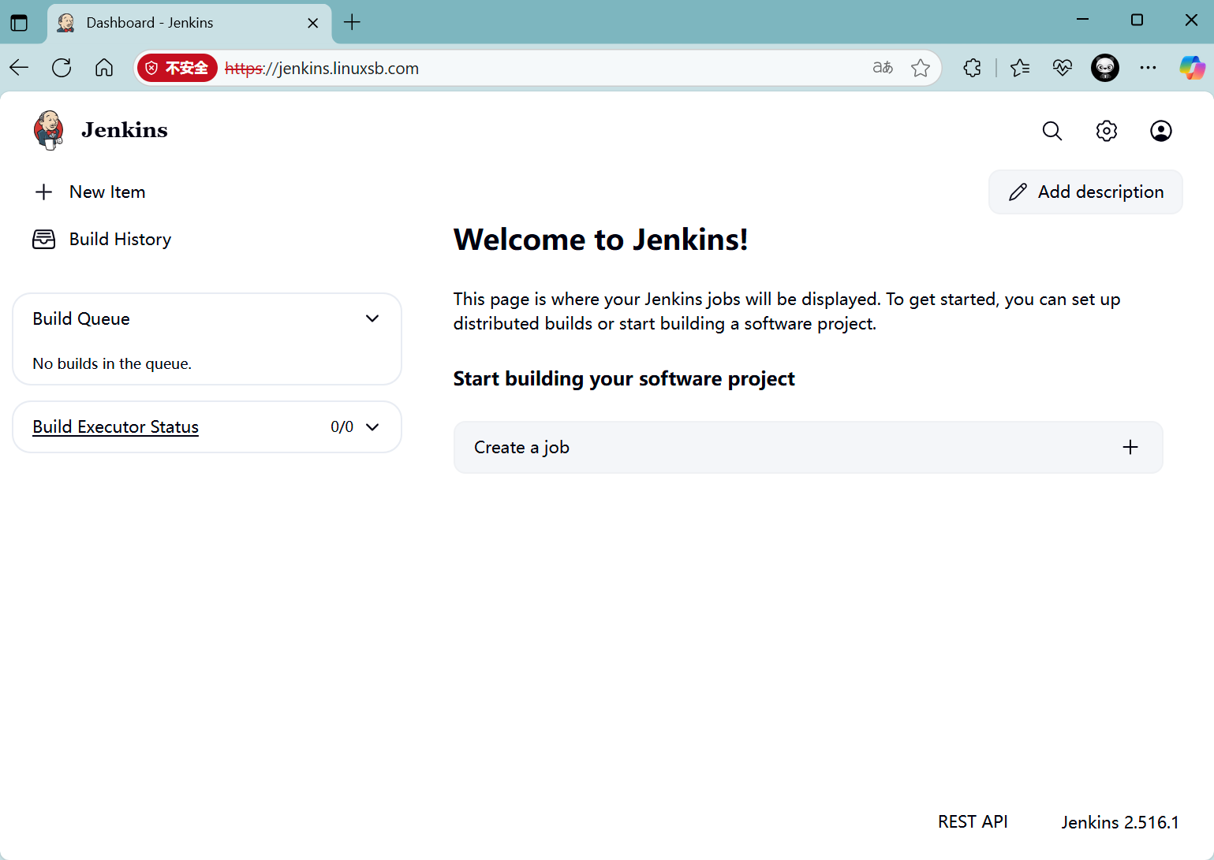Screen dimensions: 1214x860
Task: Collapse the Build Queue panel chevron
Action: click(372, 318)
